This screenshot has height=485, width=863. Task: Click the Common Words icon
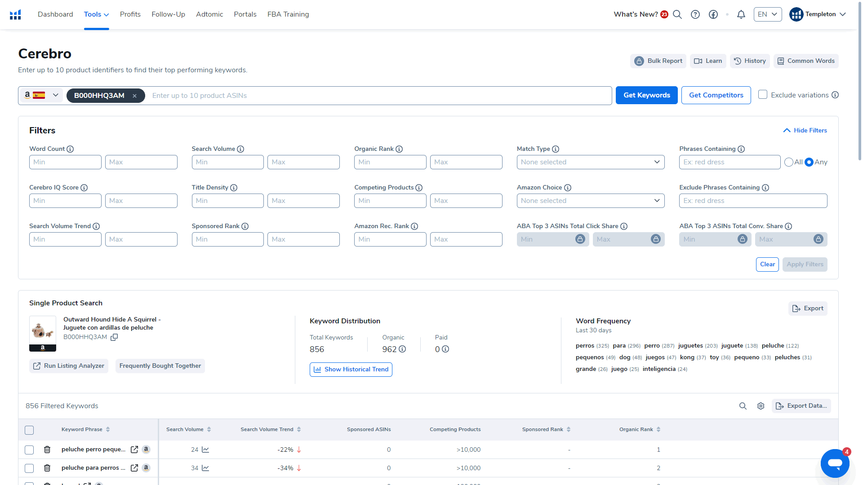[781, 61]
